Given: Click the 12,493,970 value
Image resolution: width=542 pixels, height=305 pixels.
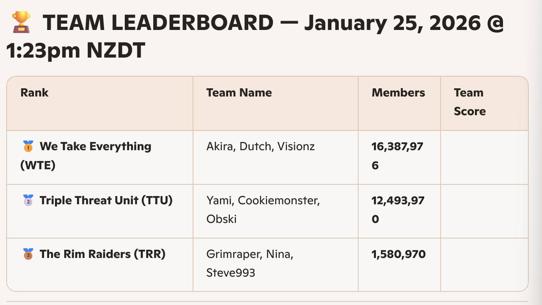Looking at the screenshot, I should (398, 210).
